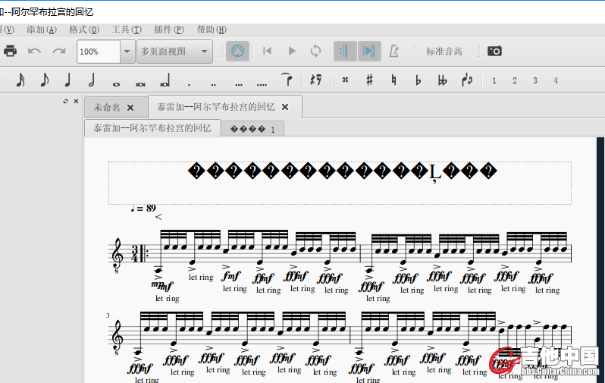Image resolution: width=605 pixels, height=383 pixels.
Task: Toggle the metronome icon
Action: click(393, 51)
